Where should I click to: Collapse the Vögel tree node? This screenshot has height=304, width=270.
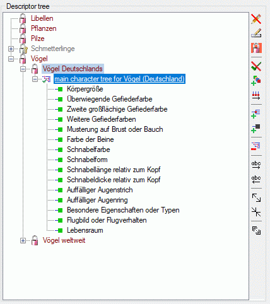point(11,59)
